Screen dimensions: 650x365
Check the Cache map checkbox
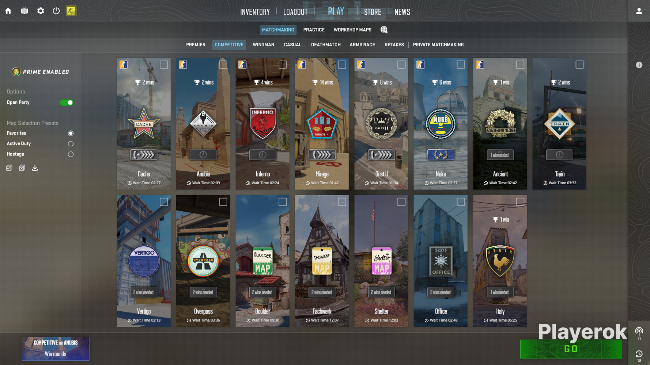click(164, 65)
